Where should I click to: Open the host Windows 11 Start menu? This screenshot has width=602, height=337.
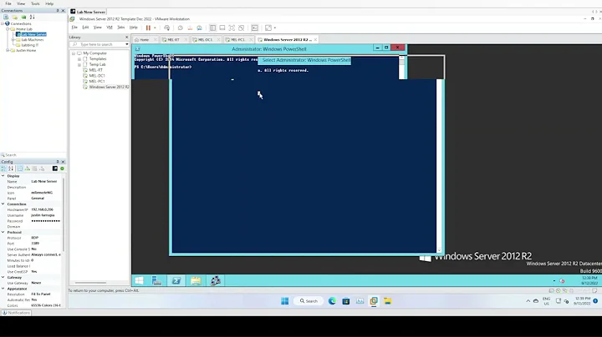284,301
